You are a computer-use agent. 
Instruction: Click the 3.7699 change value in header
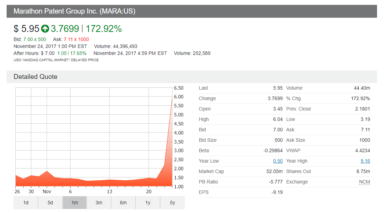point(65,28)
